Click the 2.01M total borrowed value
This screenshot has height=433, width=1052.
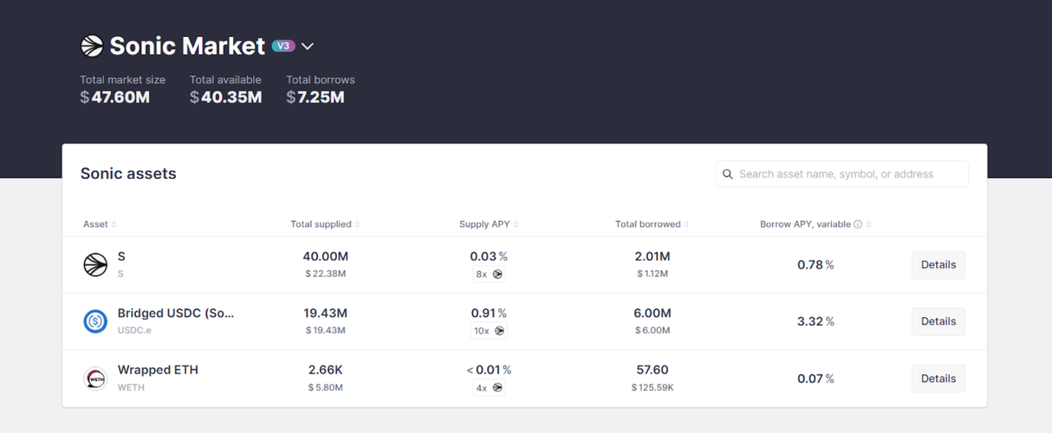pos(653,257)
